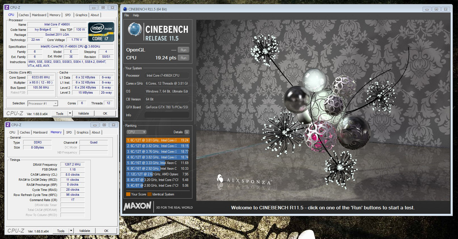Click Validate in the lower CPU-Z Memory window
This screenshot has width=458, height=239.
85,231
